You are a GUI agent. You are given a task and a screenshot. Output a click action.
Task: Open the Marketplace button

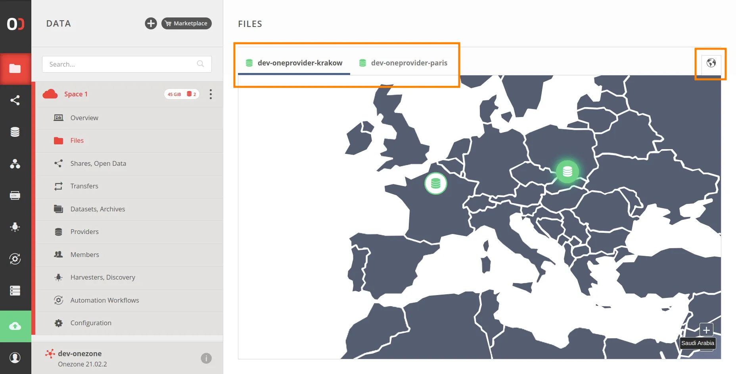tap(186, 23)
